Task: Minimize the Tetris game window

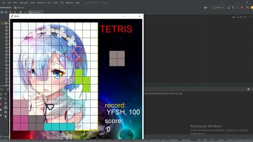Action: tap(123, 16)
